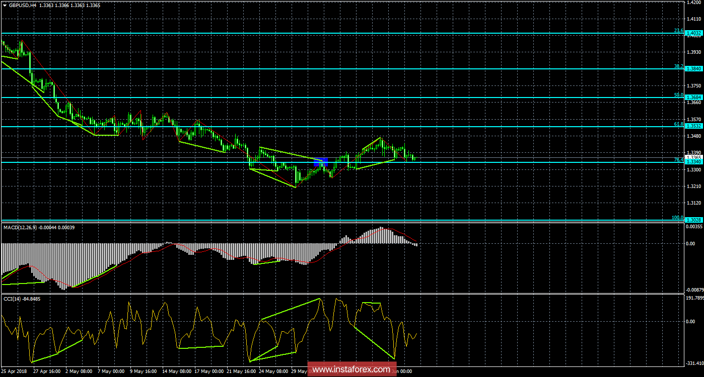Open the chart menu arrow beside GBPUSD,H4

(x=5, y=5)
